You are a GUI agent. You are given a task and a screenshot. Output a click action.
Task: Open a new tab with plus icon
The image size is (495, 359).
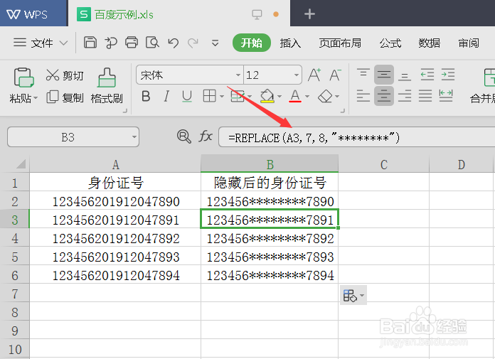point(309,14)
